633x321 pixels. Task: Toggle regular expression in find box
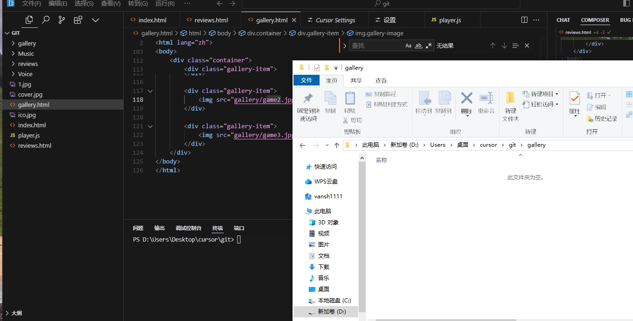429,46
